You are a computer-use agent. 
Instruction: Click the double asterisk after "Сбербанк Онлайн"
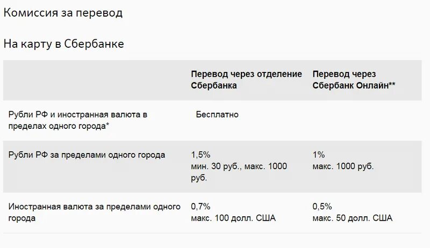click(392, 85)
